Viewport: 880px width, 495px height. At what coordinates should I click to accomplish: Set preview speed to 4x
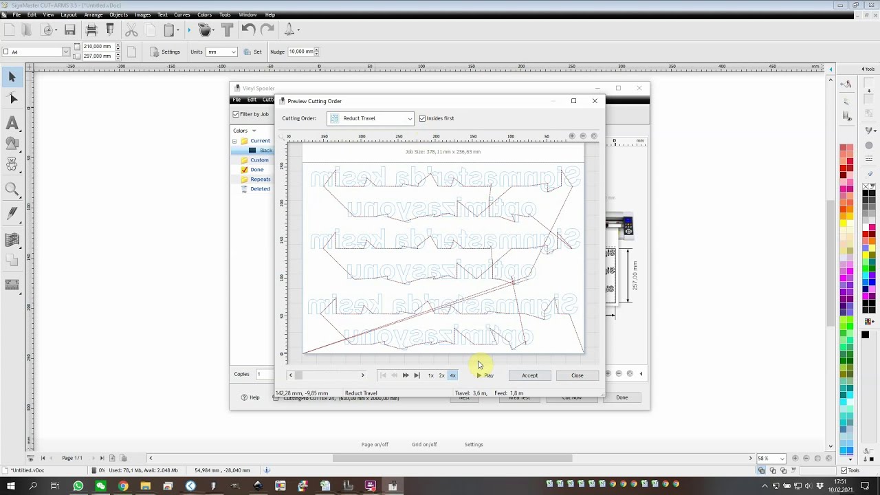pyautogui.click(x=452, y=375)
